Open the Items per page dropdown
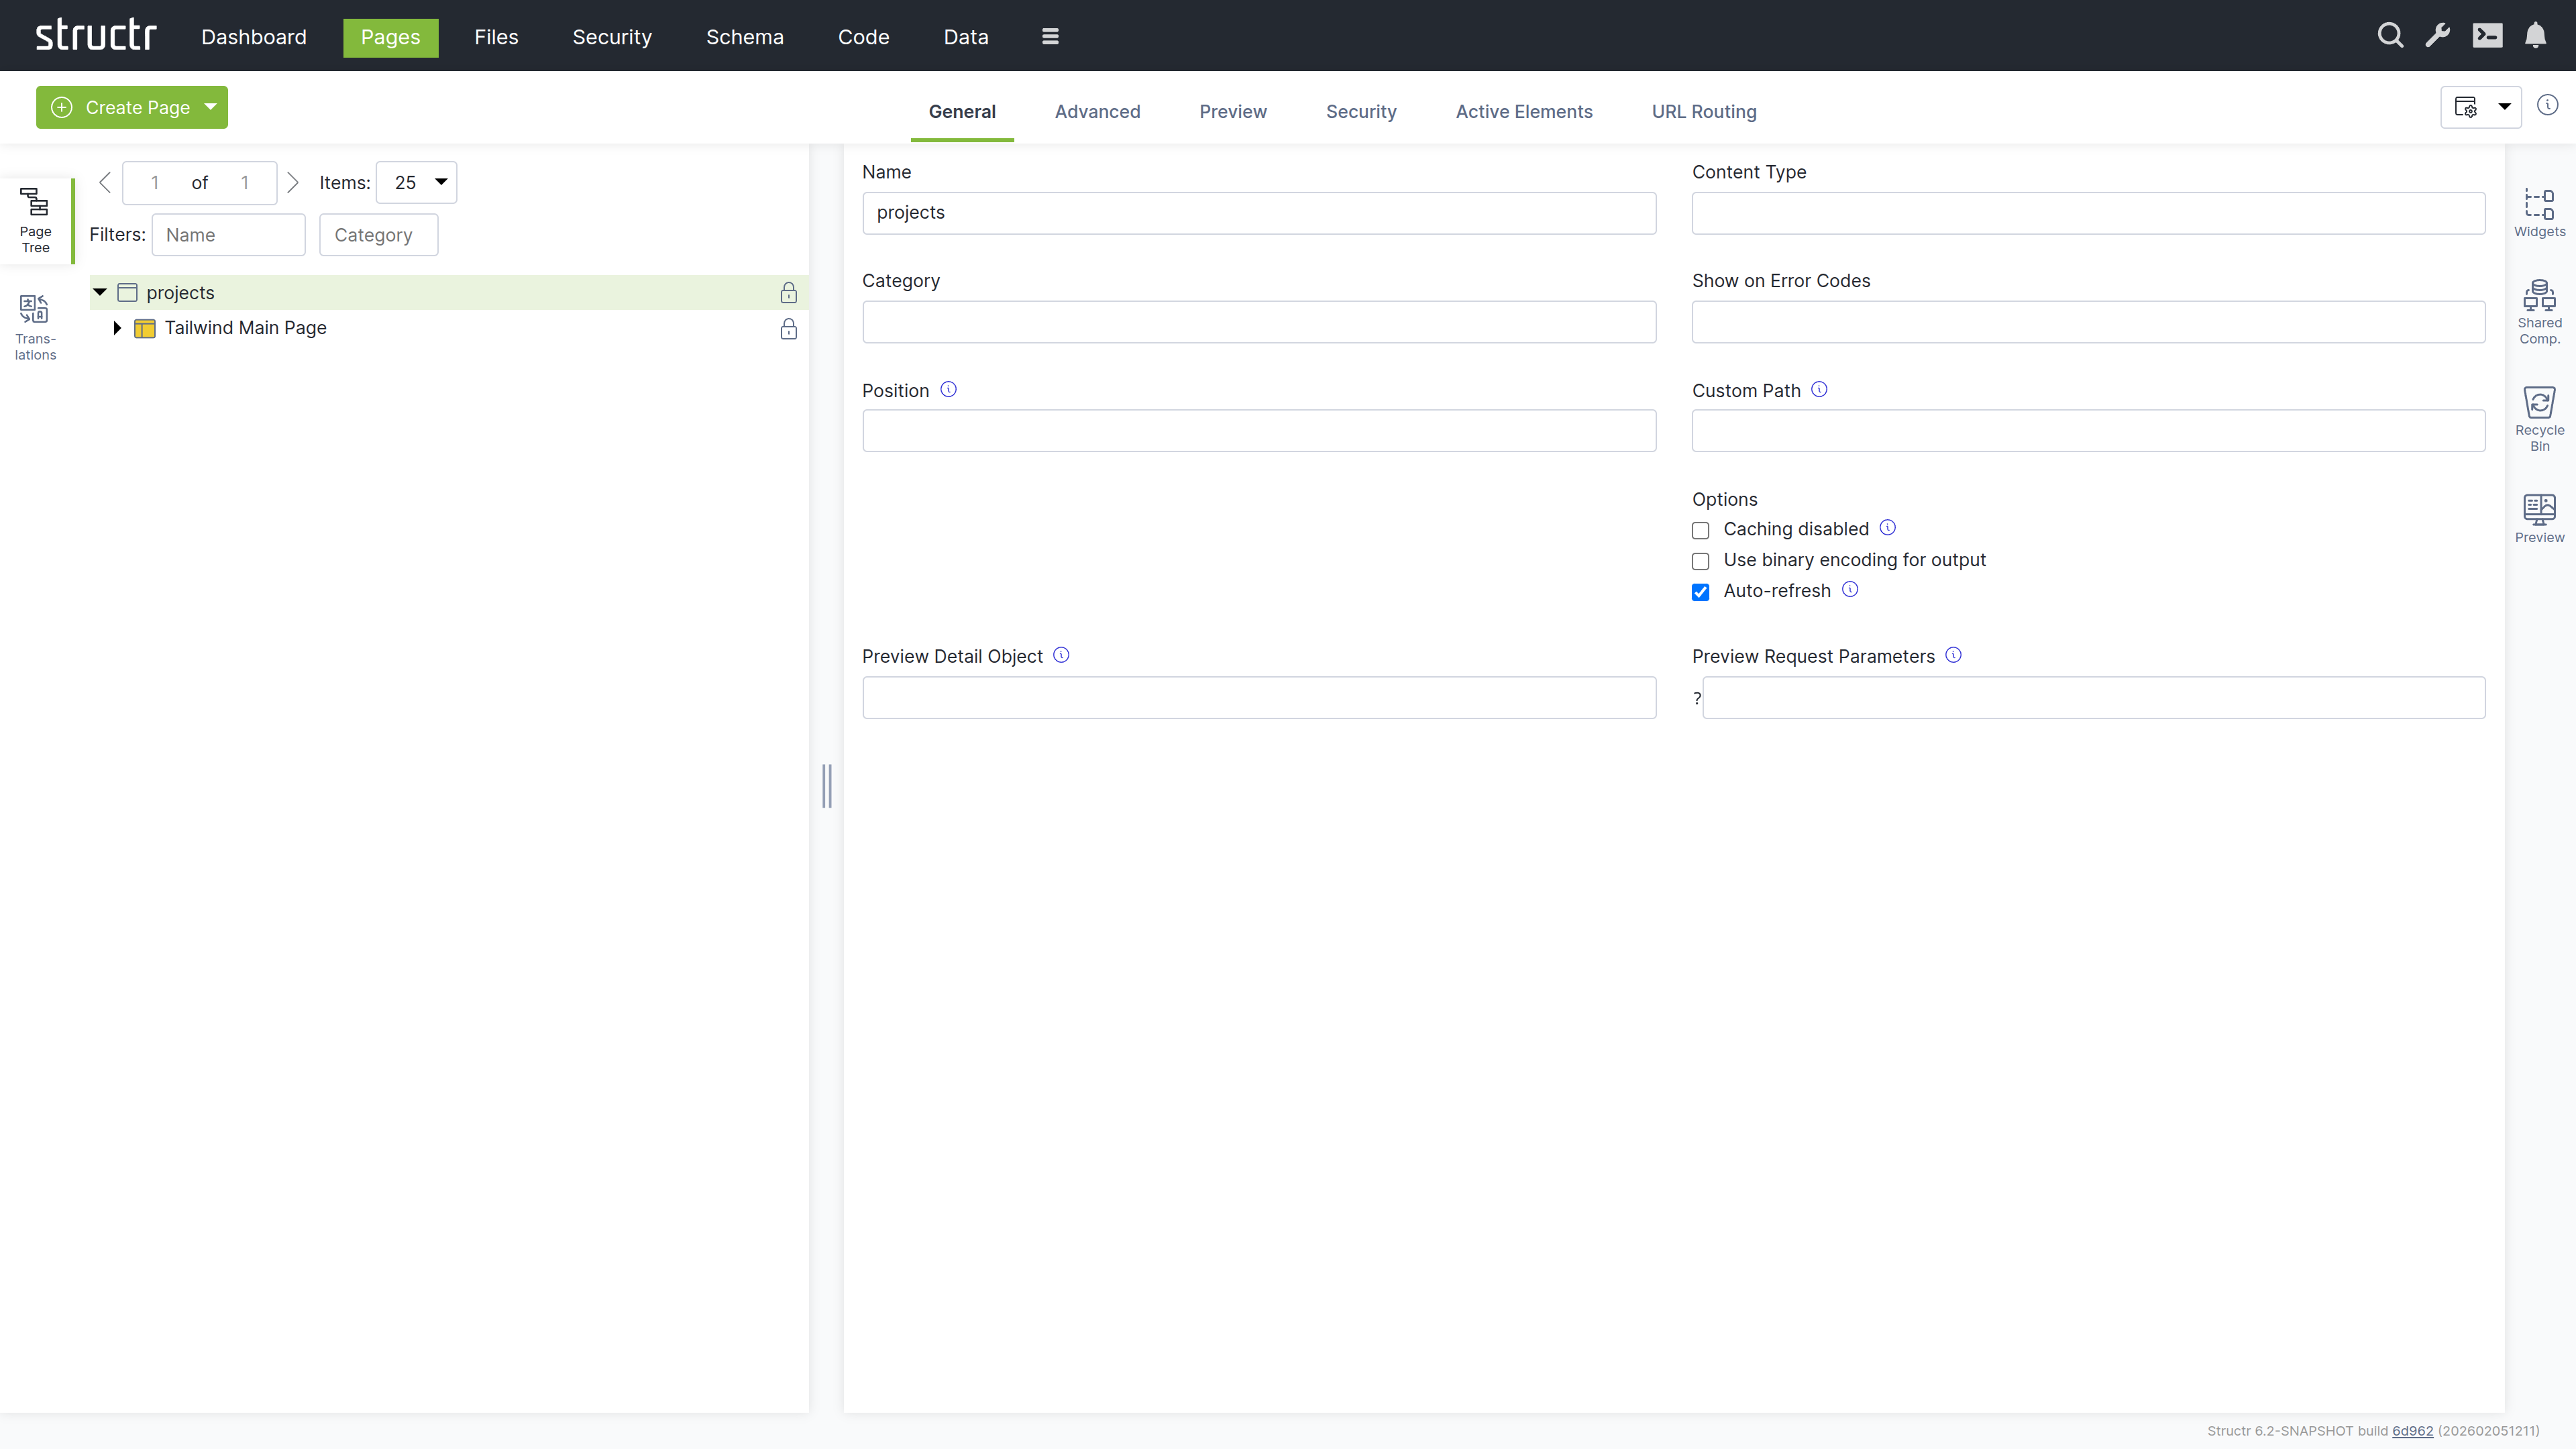The height and width of the screenshot is (1449, 2576). point(417,182)
